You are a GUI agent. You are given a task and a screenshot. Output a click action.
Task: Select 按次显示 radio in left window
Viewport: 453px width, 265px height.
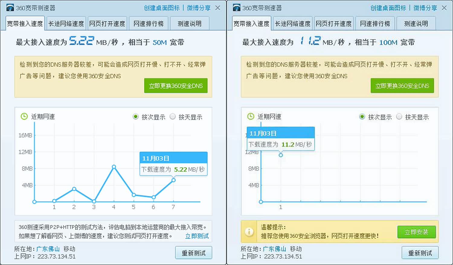(x=136, y=116)
